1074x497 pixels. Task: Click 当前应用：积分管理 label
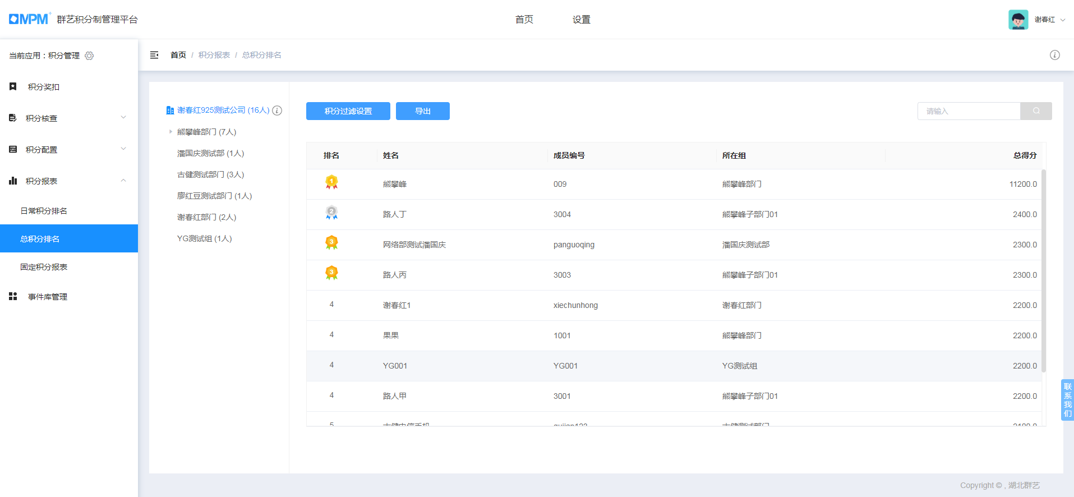(x=44, y=56)
